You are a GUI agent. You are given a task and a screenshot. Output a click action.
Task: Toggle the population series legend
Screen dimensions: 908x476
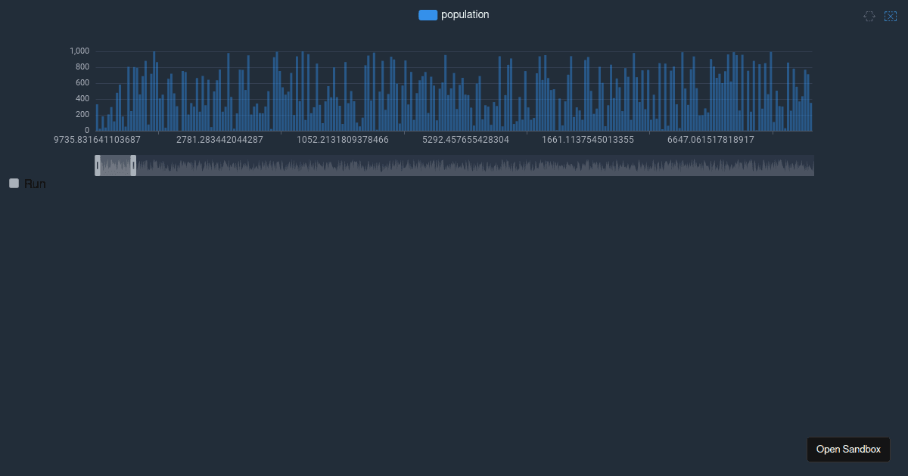454,14
